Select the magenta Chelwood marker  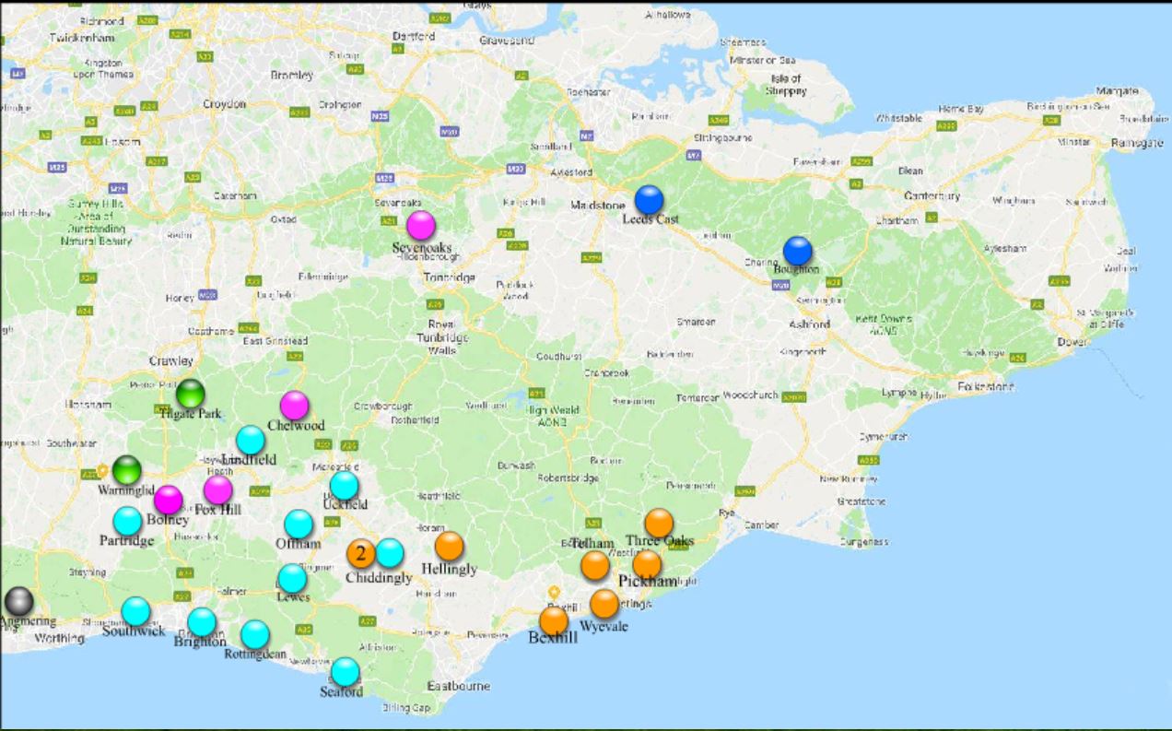(294, 406)
